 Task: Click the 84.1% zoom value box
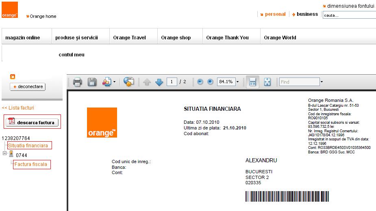point(226,82)
